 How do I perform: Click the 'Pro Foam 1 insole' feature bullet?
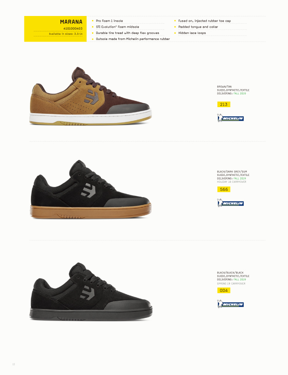[109, 21]
